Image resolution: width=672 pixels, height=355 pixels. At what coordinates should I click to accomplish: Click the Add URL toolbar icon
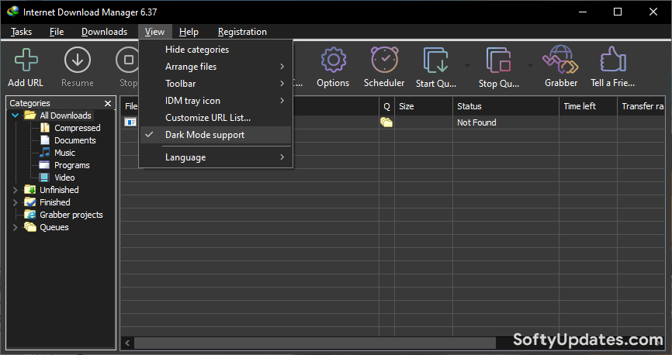tap(26, 61)
